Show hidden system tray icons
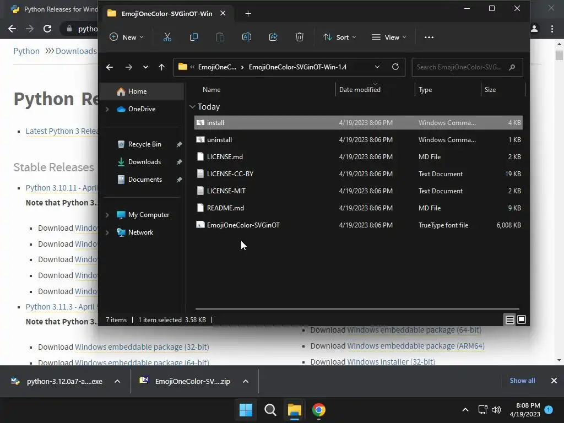This screenshot has height=423, width=564. click(465, 410)
